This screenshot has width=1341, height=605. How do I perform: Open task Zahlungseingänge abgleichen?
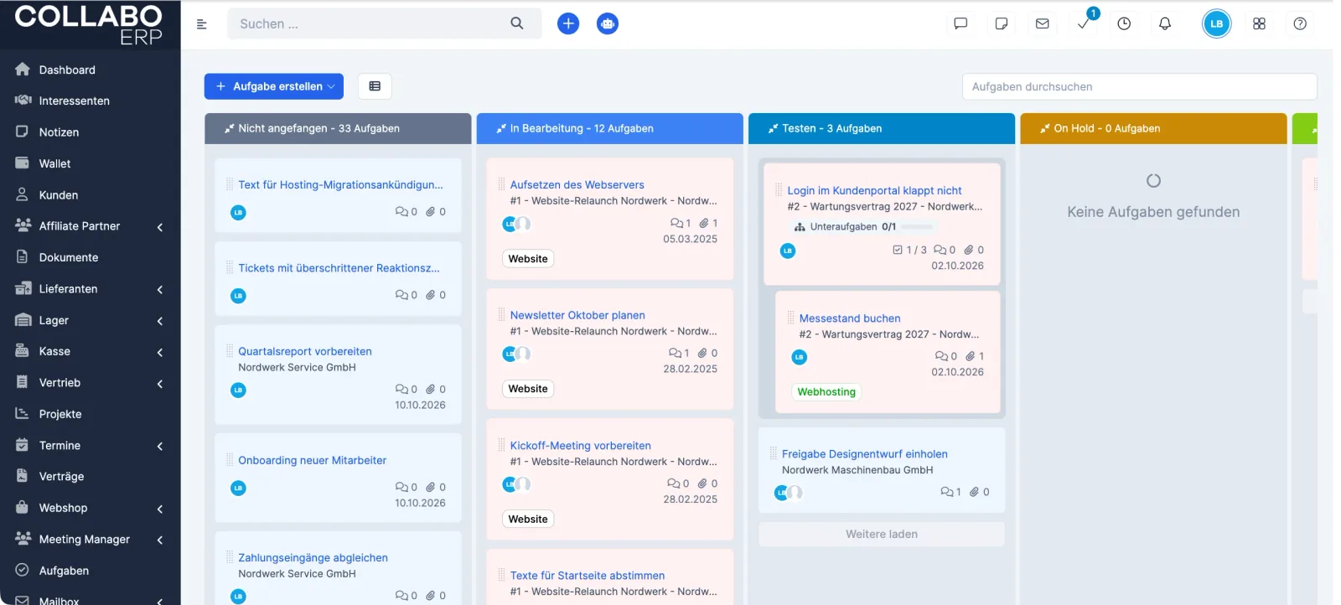click(x=313, y=557)
